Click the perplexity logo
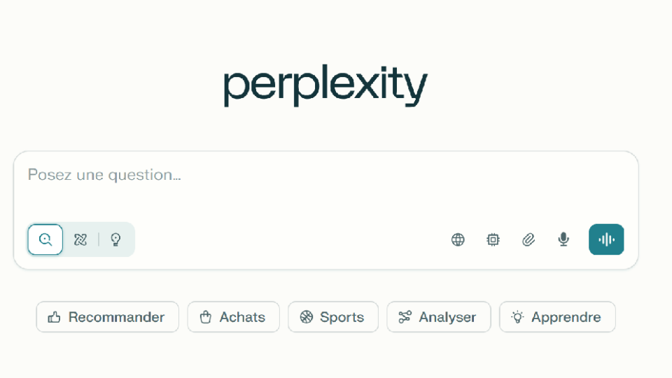Viewport: 672px width, 378px height. coord(325,86)
